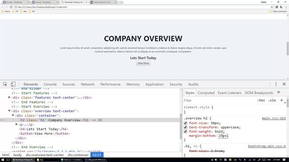Viewport: 289px width, 162px height.
Task: Open the Security panel tab
Action: [176, 84]
